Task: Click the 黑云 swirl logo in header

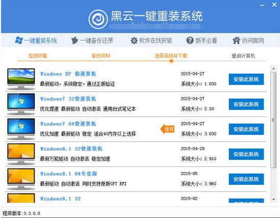Action: pos(98,19)
